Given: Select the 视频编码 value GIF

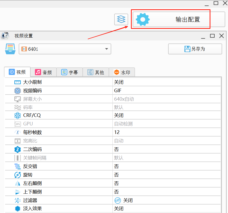Looking at the screenshot, I should 118,91.
